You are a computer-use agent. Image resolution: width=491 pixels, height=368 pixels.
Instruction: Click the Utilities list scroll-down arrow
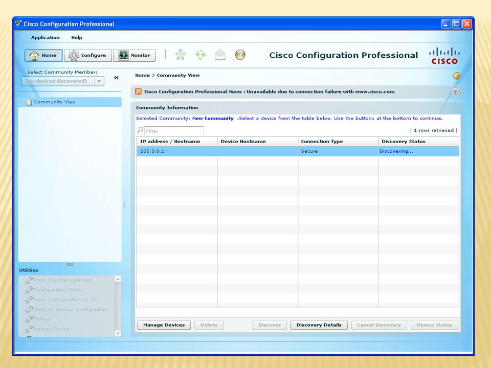(x=118, y=334)
